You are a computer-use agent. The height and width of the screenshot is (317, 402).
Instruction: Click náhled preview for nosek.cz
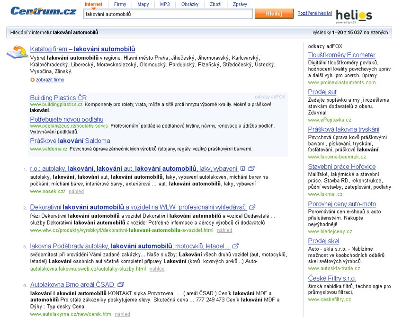pyautogui.click(x=76, y=192)
